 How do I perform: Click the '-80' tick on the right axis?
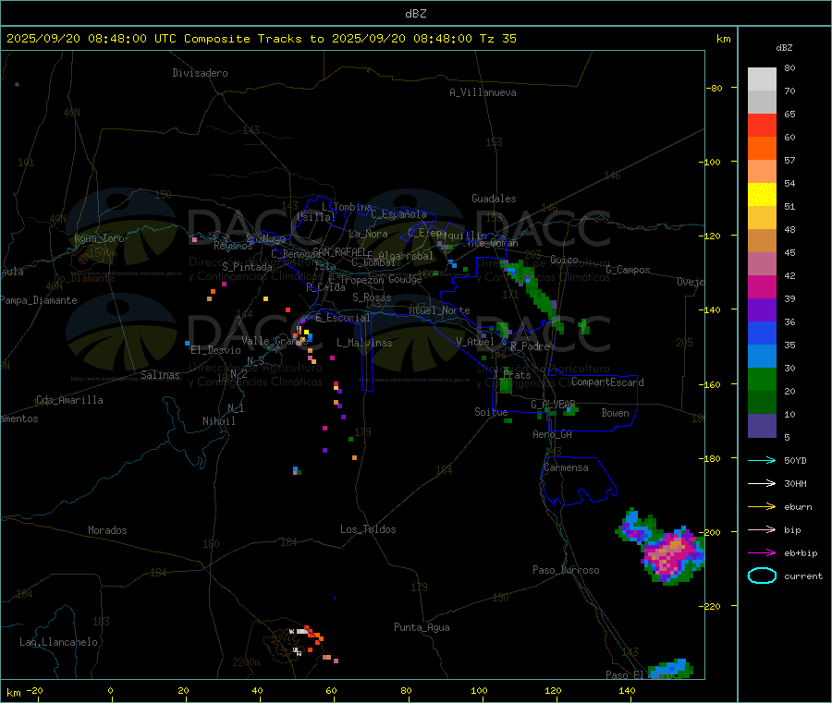coord(714,88)
